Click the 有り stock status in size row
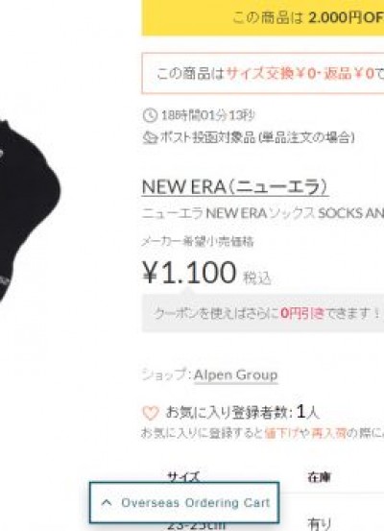The image size is (384, 531). click(319, 524)
